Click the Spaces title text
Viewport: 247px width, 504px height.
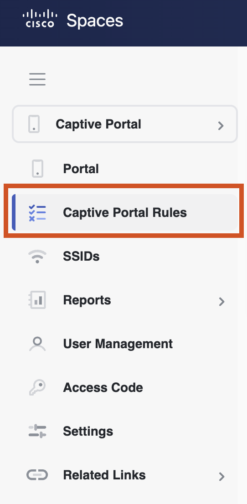point(95,21)
